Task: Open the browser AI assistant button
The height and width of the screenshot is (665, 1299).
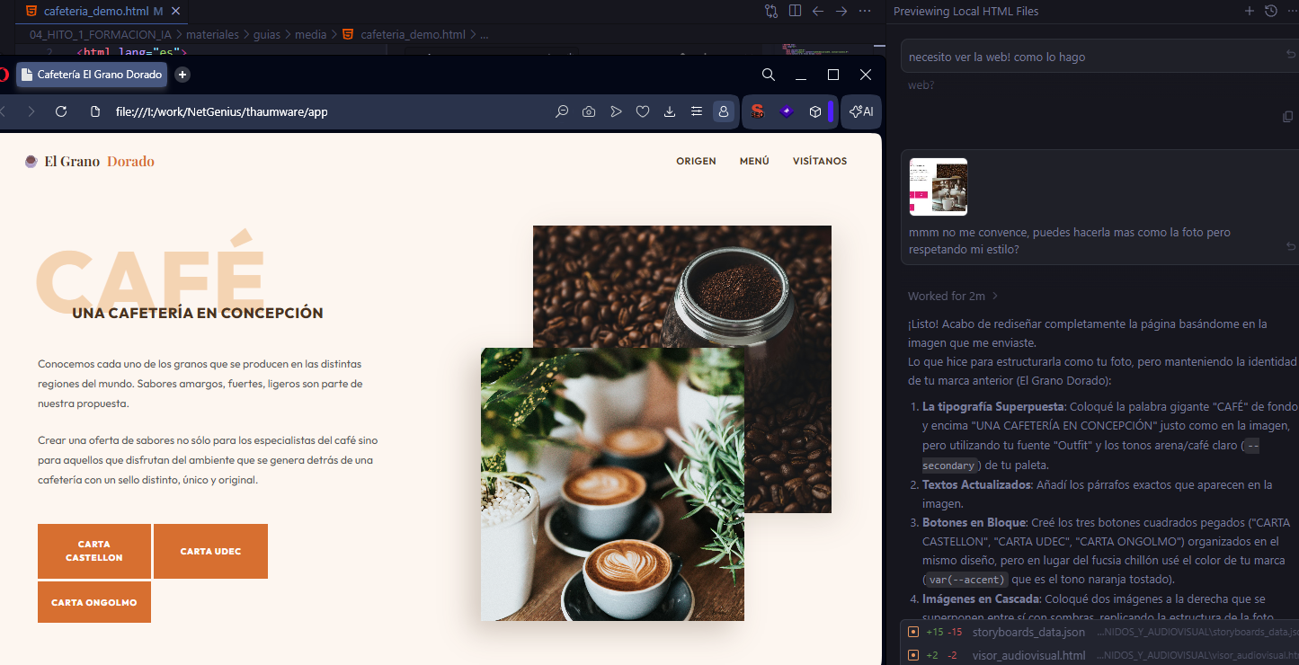Action: pyautogui.click(x=861, y=111)
